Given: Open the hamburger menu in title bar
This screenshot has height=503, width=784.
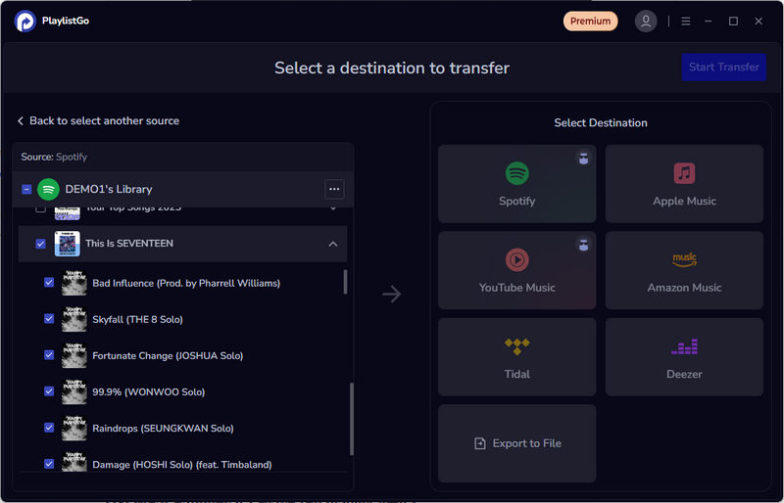Looking at the screenshot, I should click(x=686, y=21).
